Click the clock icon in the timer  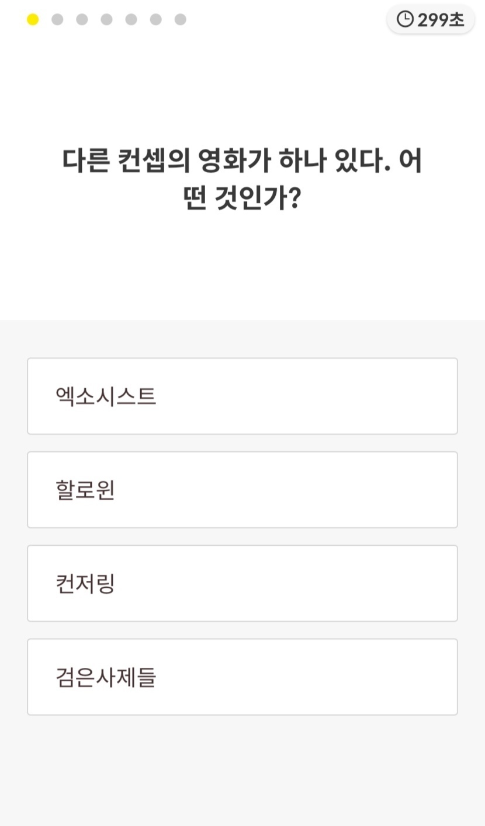coord(405,20)
